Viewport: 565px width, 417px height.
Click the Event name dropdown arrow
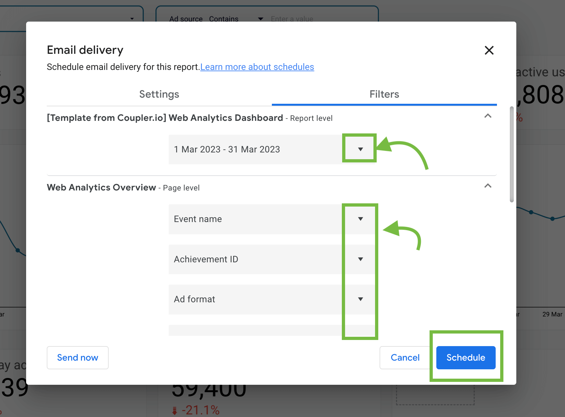pos(360,219)
